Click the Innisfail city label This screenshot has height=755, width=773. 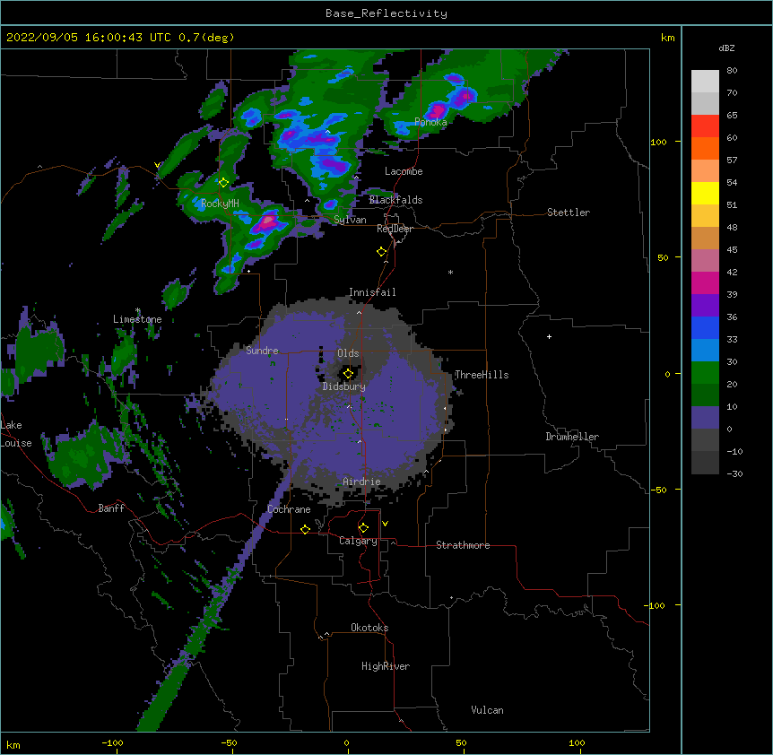click(x=372, y=292)
